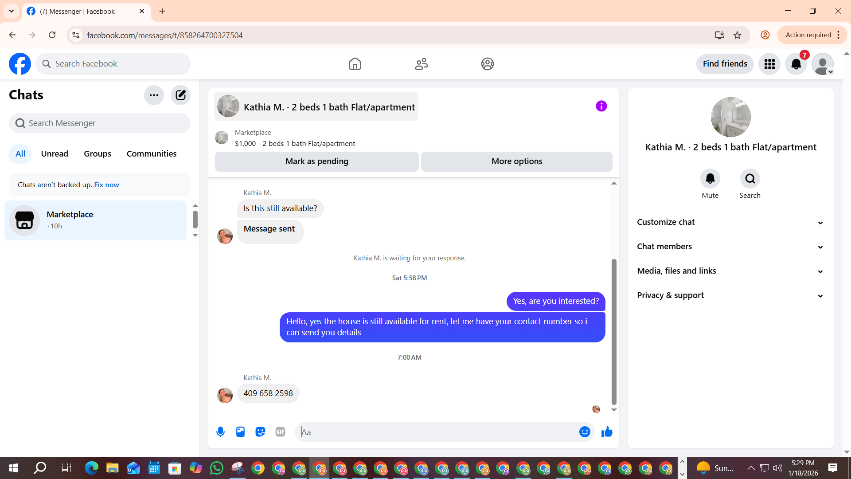Expand the Chat members section
Image resolution: width=851 pixels, height=479 pixels.
[x=730, y=247]
